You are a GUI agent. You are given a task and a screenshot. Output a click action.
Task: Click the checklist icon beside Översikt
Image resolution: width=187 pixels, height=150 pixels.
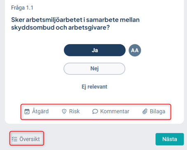(14, 139)
